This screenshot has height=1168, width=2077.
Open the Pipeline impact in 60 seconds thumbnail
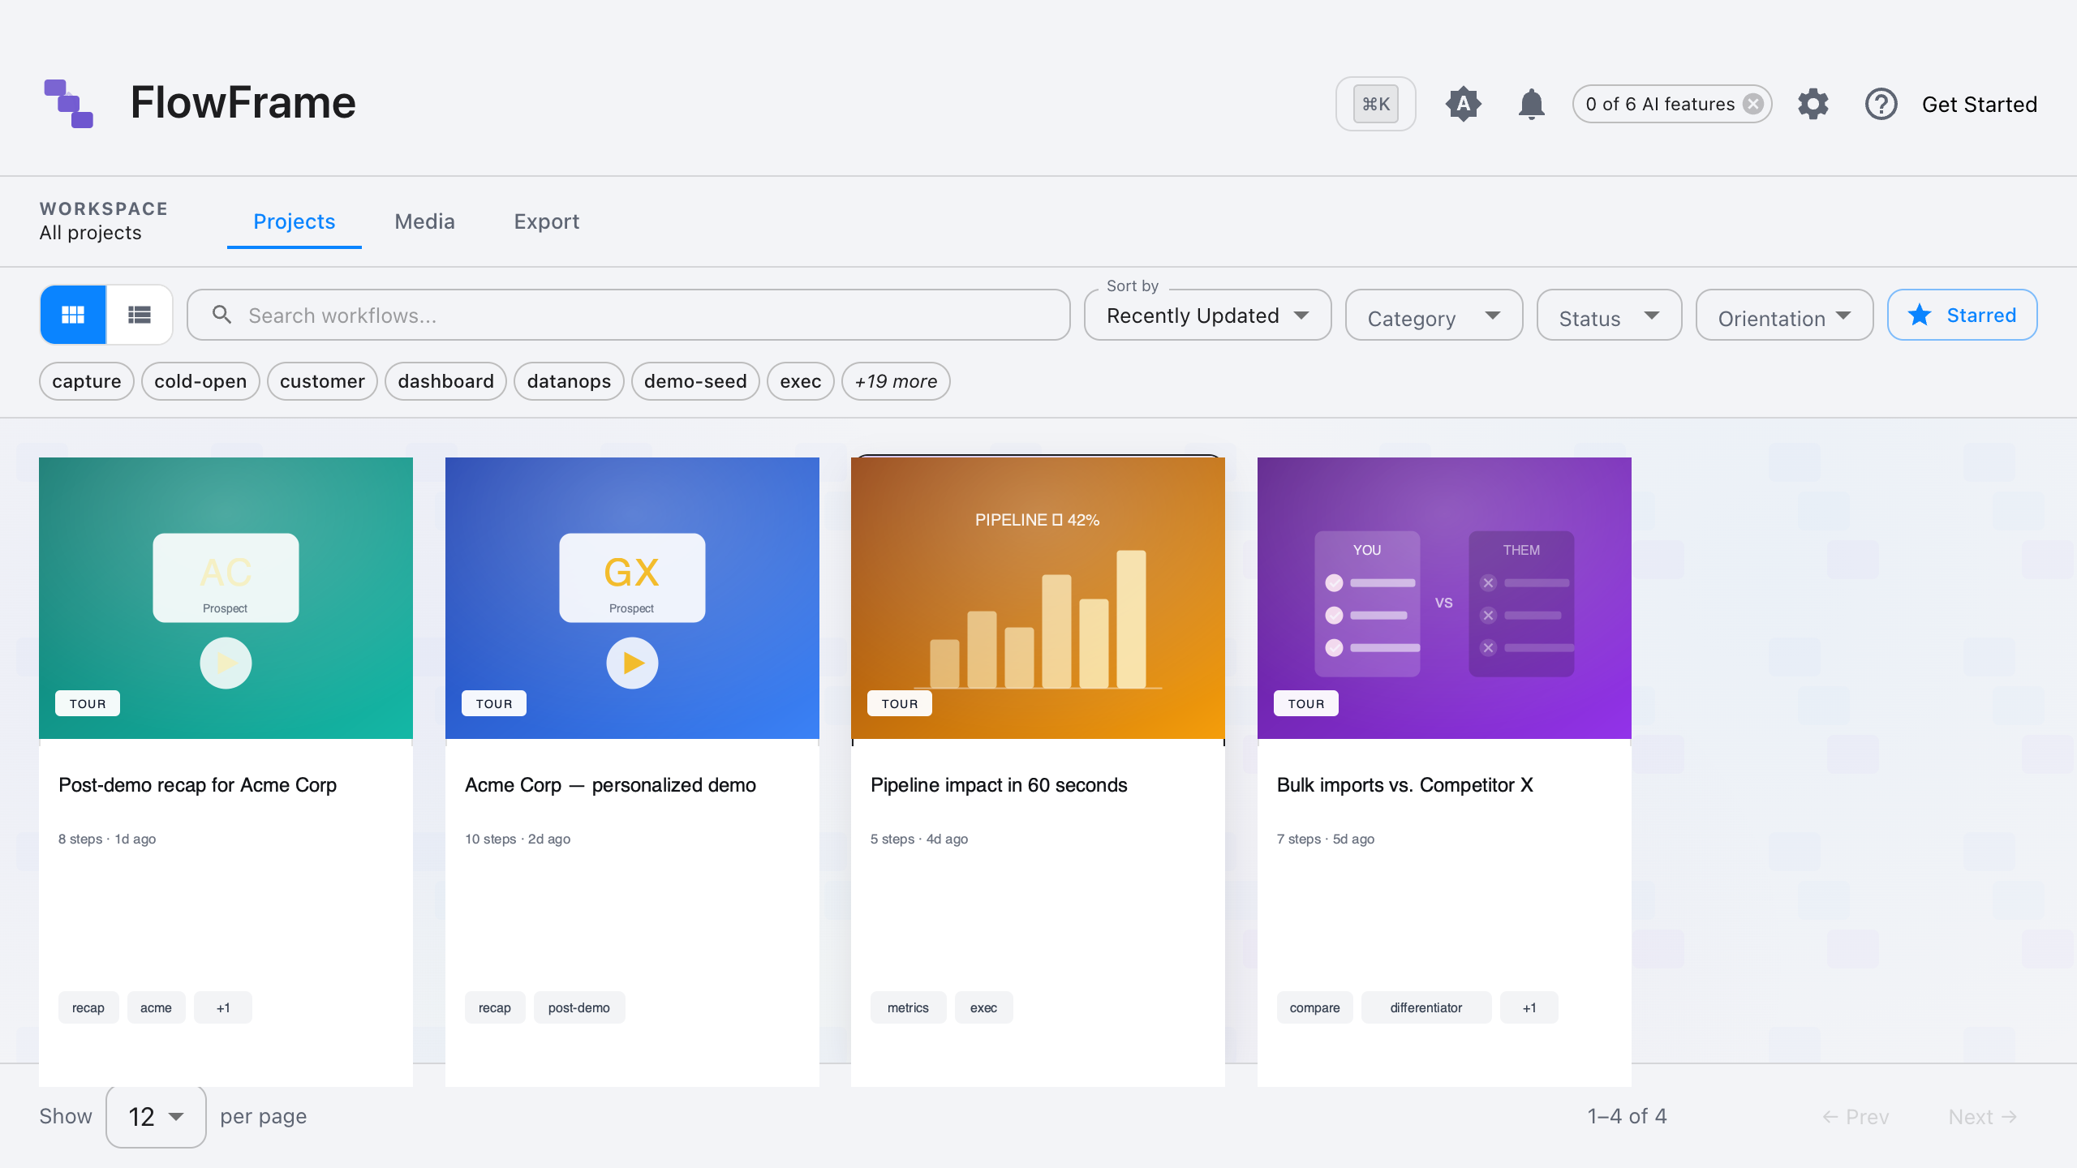1038,598
